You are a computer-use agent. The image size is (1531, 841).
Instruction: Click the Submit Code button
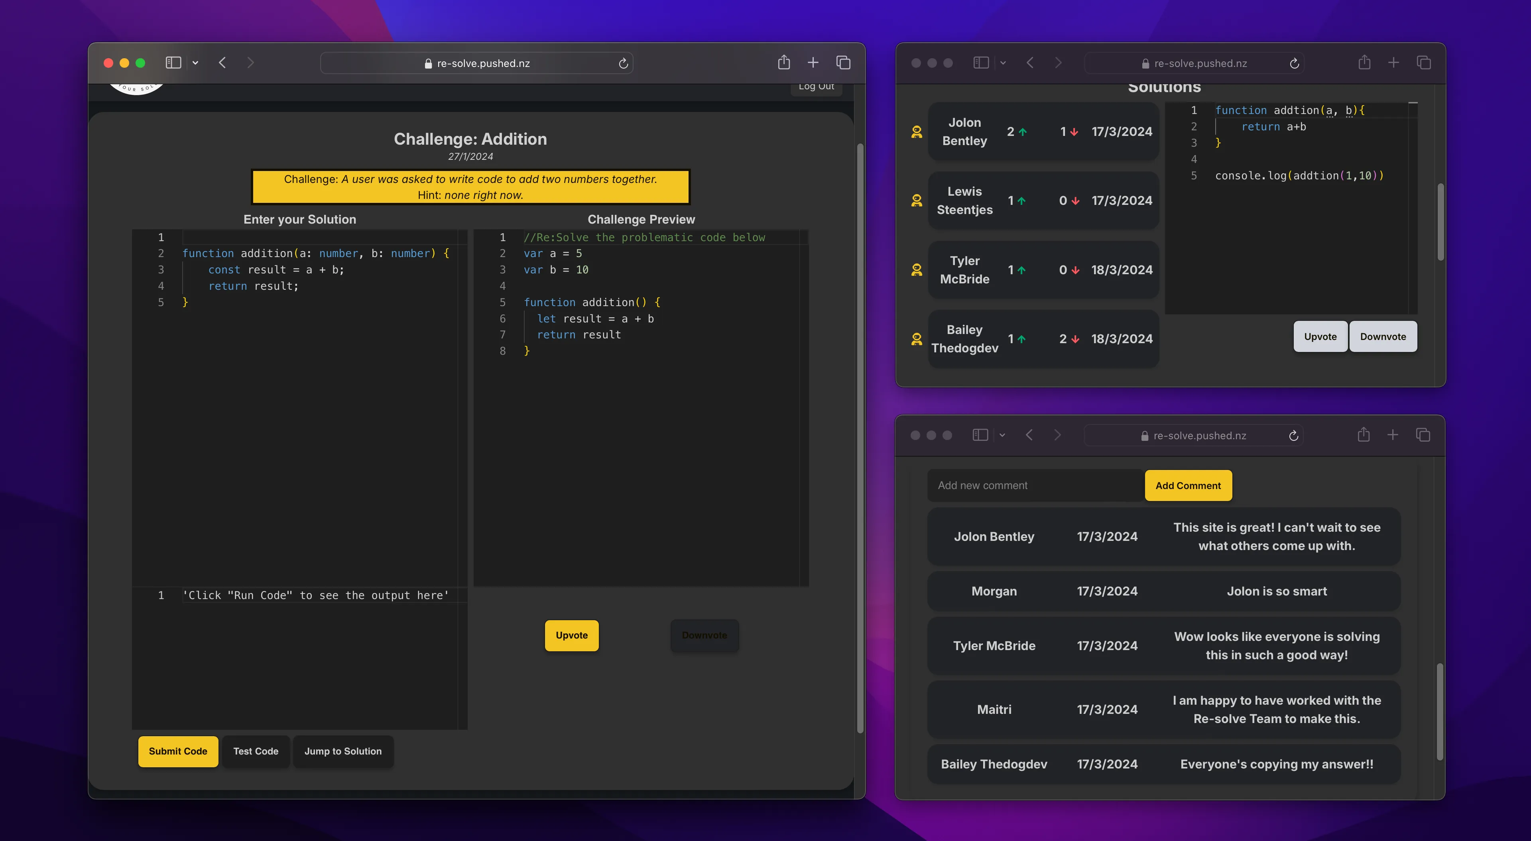click(x=178, y=751)
